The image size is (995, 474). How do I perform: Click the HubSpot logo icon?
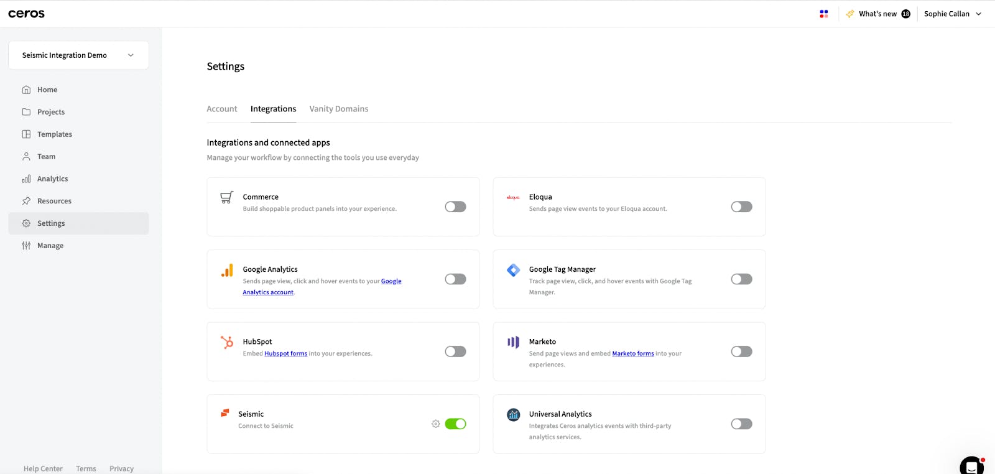(227, 342)
